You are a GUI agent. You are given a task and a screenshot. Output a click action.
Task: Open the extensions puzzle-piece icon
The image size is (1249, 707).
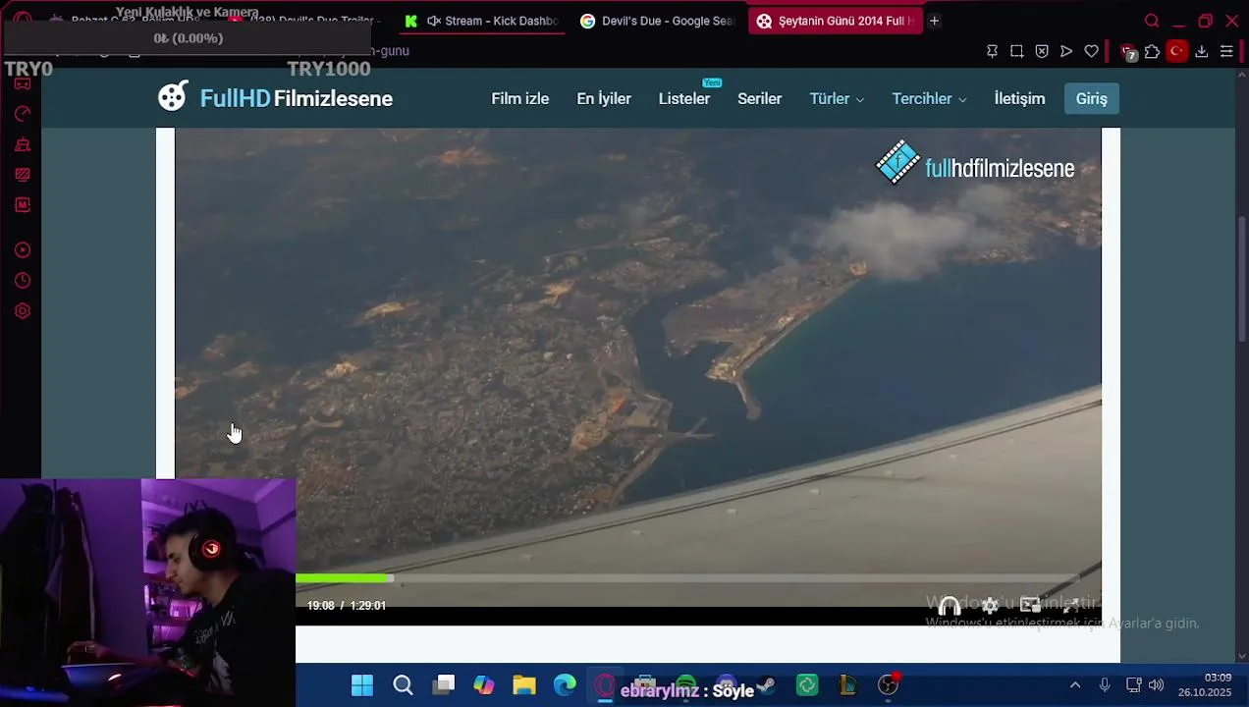1152,51
